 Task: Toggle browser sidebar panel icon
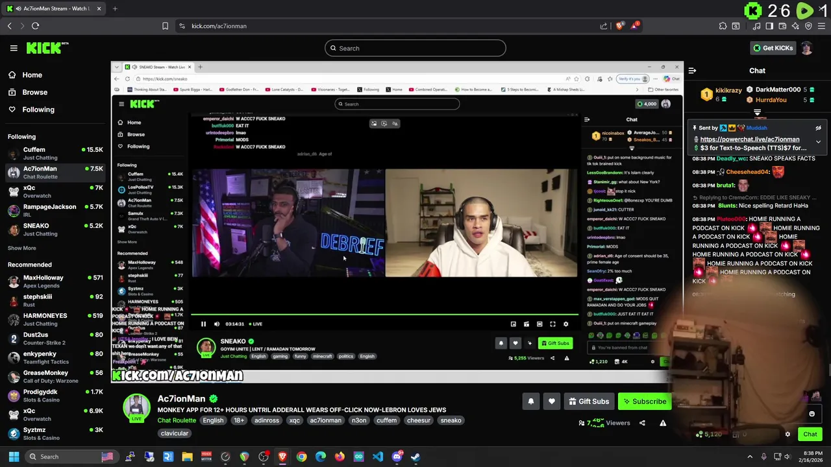tap(769, 26)
